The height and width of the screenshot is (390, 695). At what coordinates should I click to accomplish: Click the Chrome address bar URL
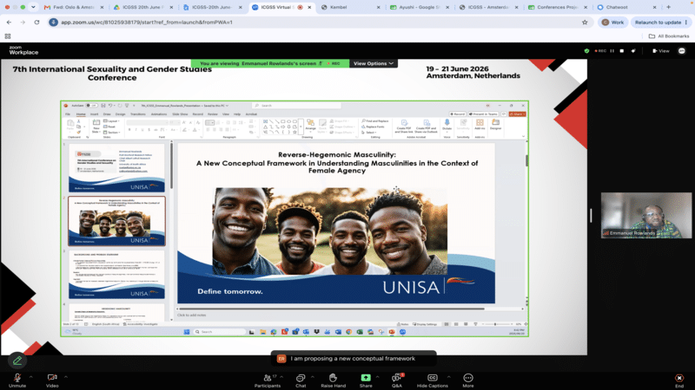pos(147,23)
